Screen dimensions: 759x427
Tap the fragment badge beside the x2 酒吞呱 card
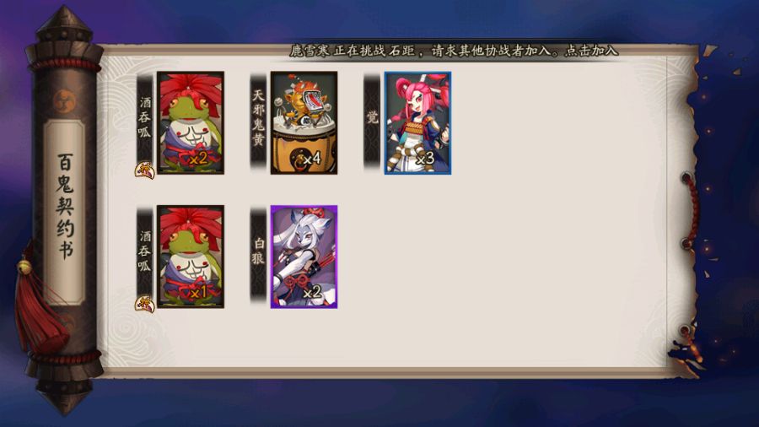click(144, 170)
